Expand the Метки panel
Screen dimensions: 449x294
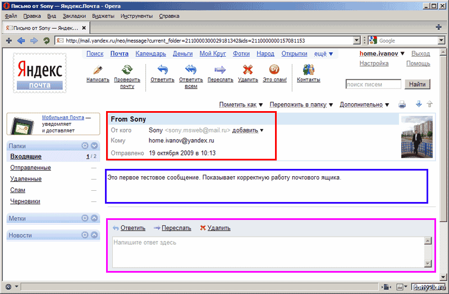click(x=94, y=218)
